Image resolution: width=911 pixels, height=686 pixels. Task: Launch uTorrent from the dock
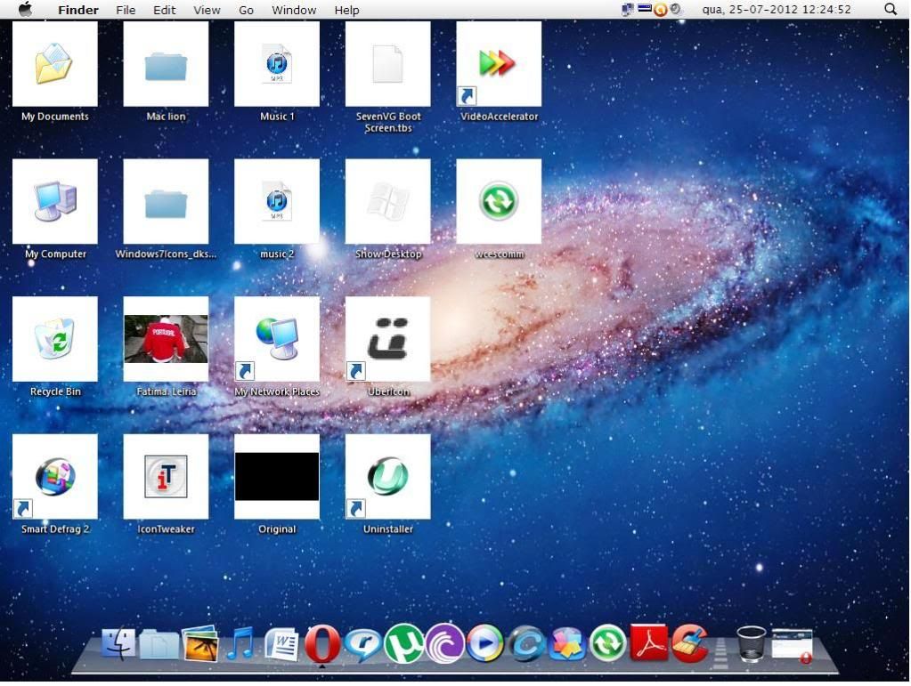(403, 643)
